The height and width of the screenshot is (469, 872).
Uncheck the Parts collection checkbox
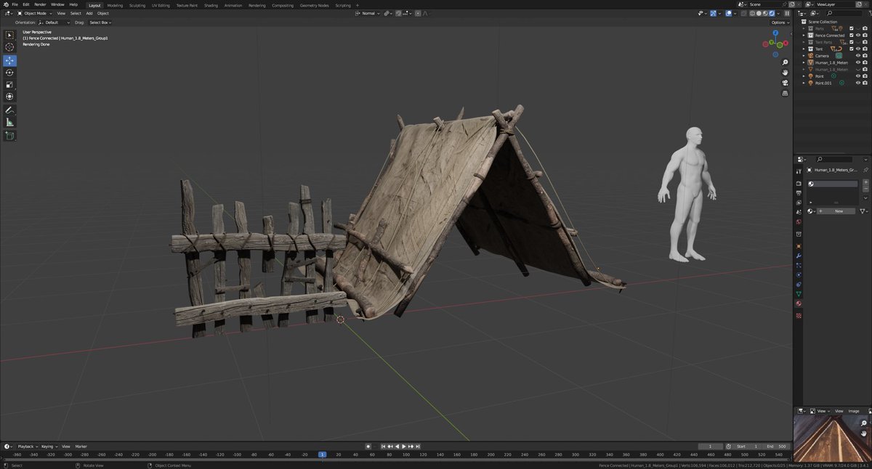[x=852, y=28]
